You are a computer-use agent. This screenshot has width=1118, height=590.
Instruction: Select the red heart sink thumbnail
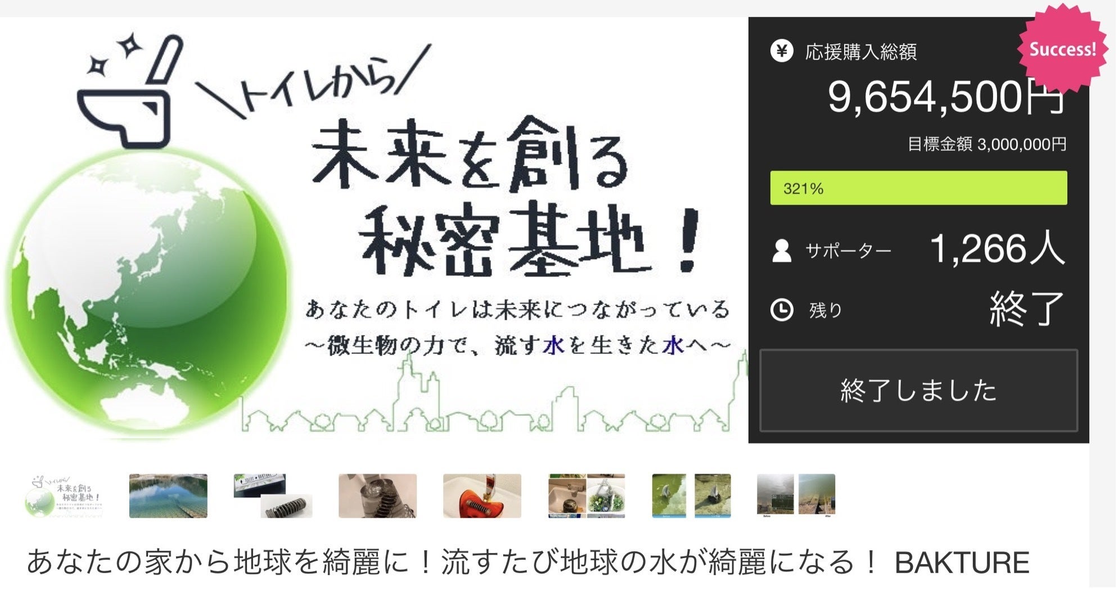[x=483, y=496]
